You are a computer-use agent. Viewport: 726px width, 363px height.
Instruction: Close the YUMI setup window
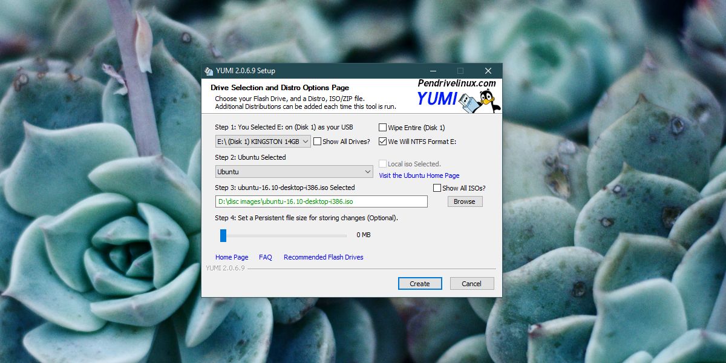[x=488, y=71]
